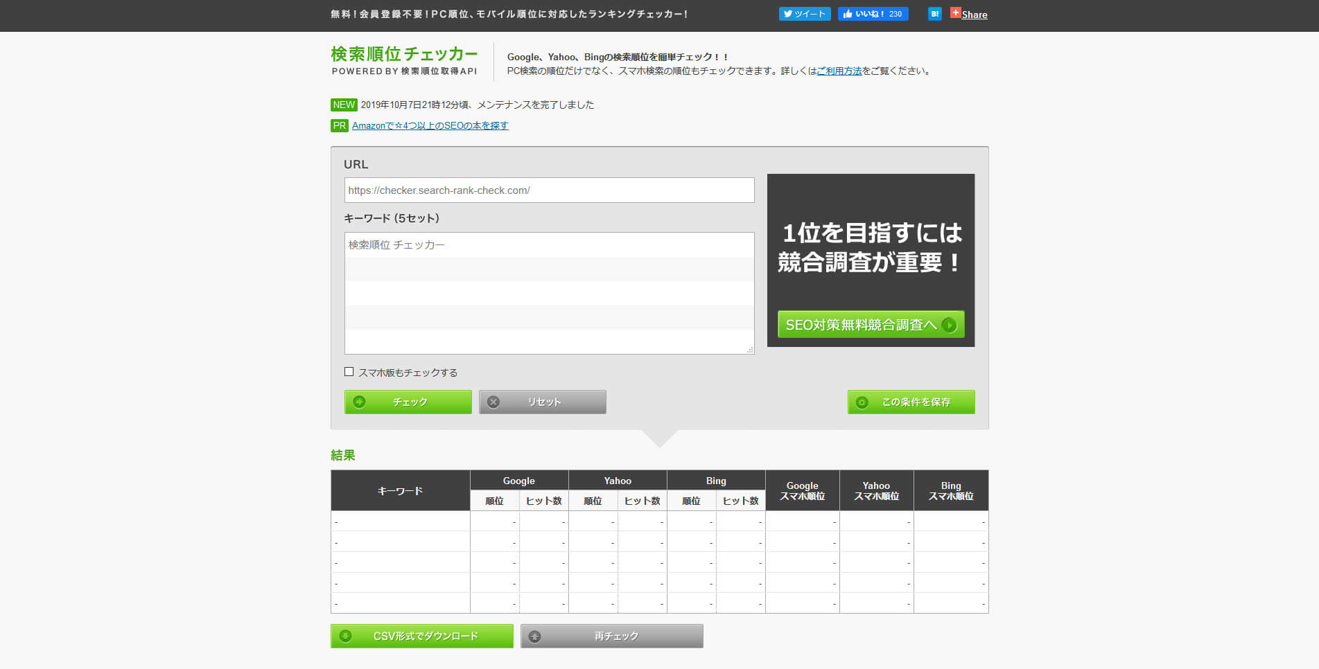Click the キーワード (5セット) label

pos(392,217)
